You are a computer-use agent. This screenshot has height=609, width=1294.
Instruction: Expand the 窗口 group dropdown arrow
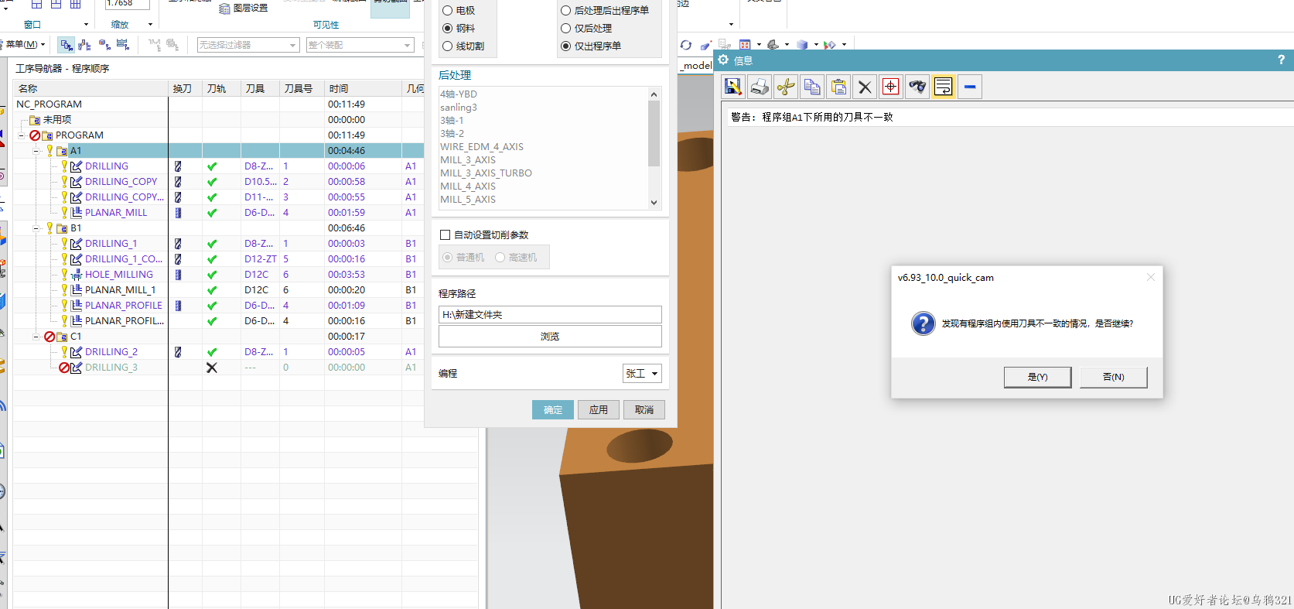[86, 25]
